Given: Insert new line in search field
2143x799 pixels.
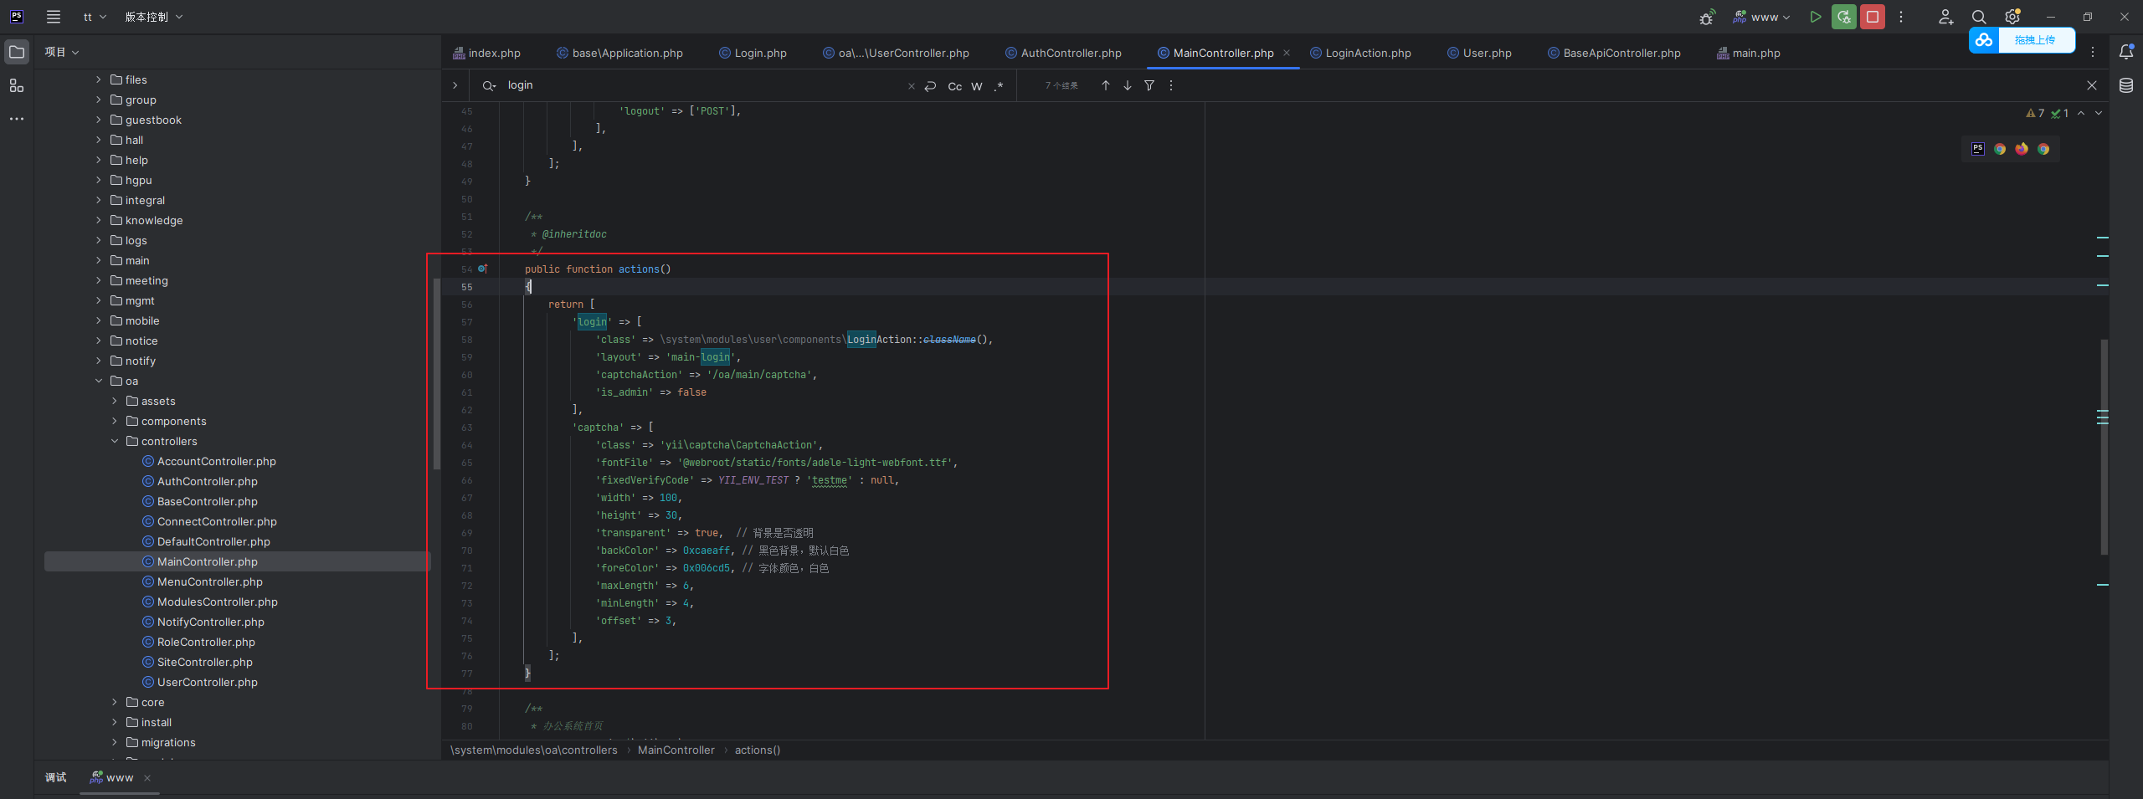Looking at the screenshot, I should click(x=930, y=86).
